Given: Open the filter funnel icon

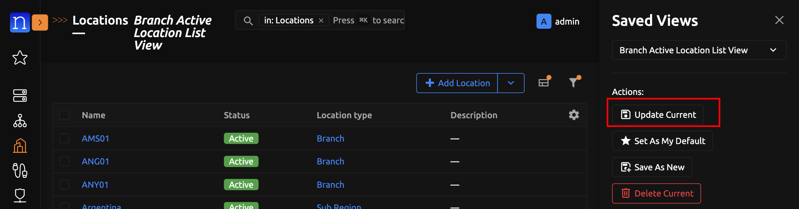Looking at the screenshot, I should click(574, 82).
